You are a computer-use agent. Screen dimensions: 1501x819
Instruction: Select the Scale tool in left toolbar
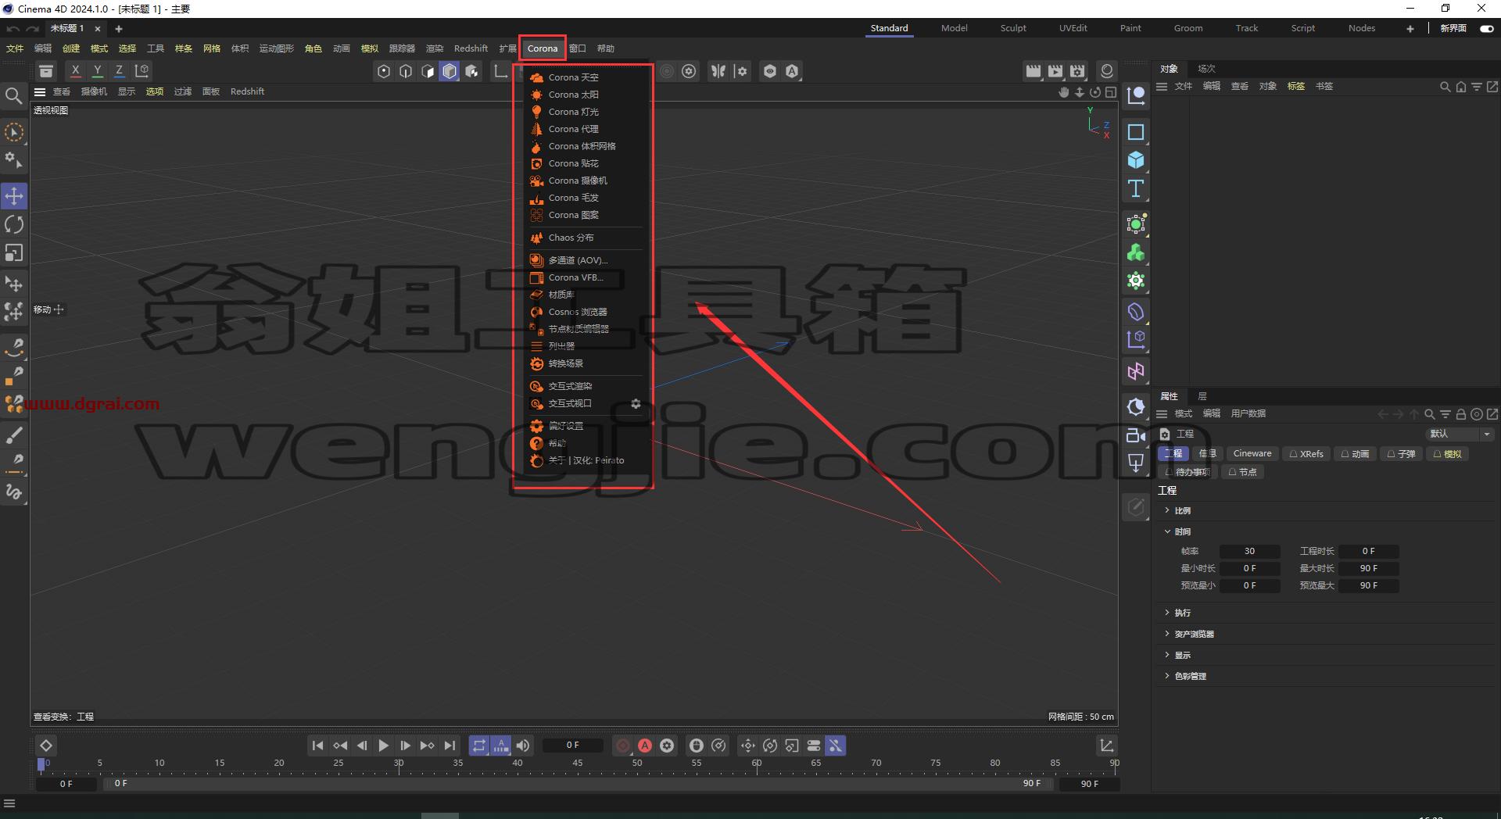tap(14, 252)
